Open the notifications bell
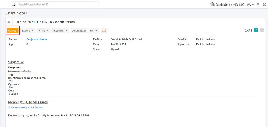 [258, 5]
